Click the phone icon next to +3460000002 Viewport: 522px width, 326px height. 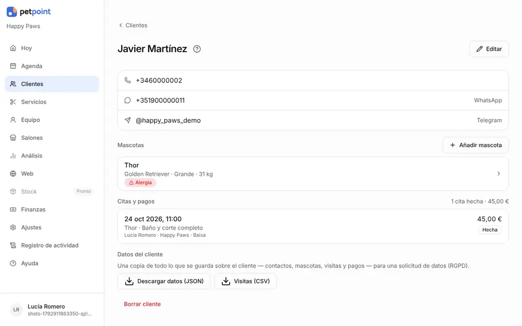coord(127,80)
